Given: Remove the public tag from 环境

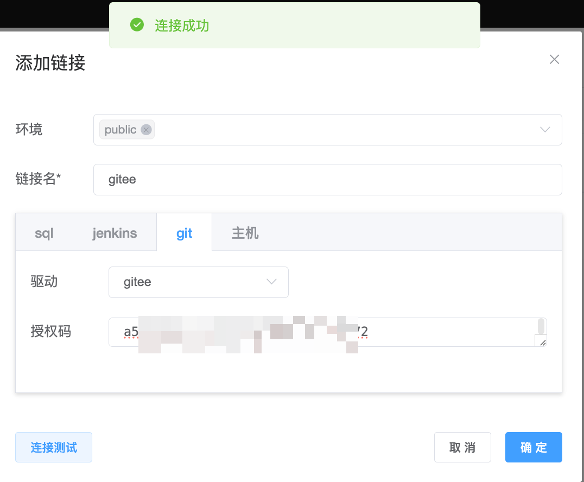Looking at the screenshot, I should [146, 130].
